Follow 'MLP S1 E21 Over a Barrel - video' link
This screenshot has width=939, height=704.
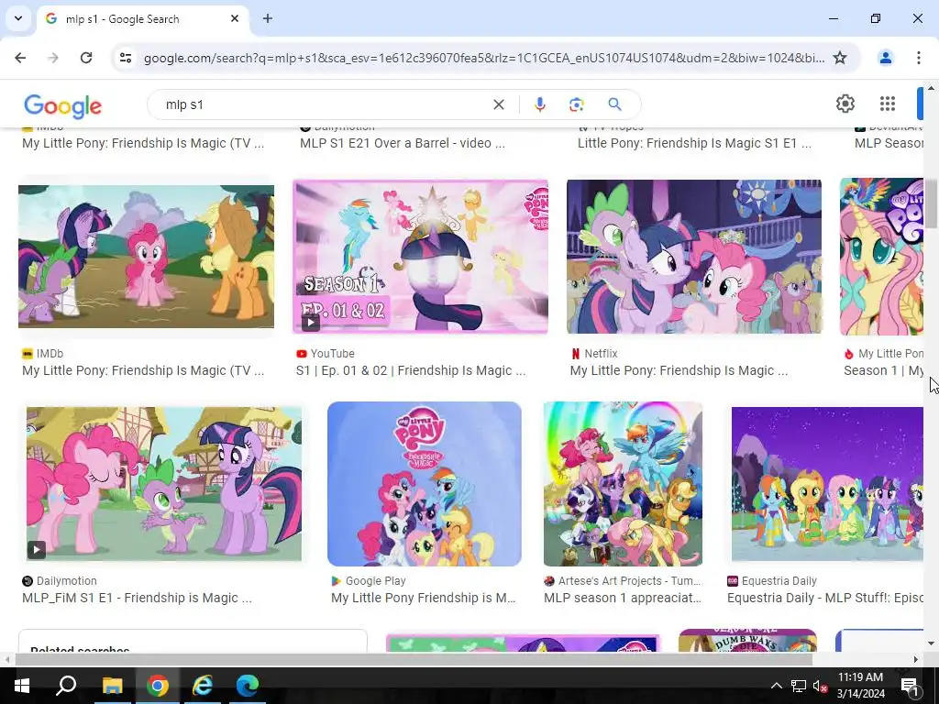(x=403, y=143)
